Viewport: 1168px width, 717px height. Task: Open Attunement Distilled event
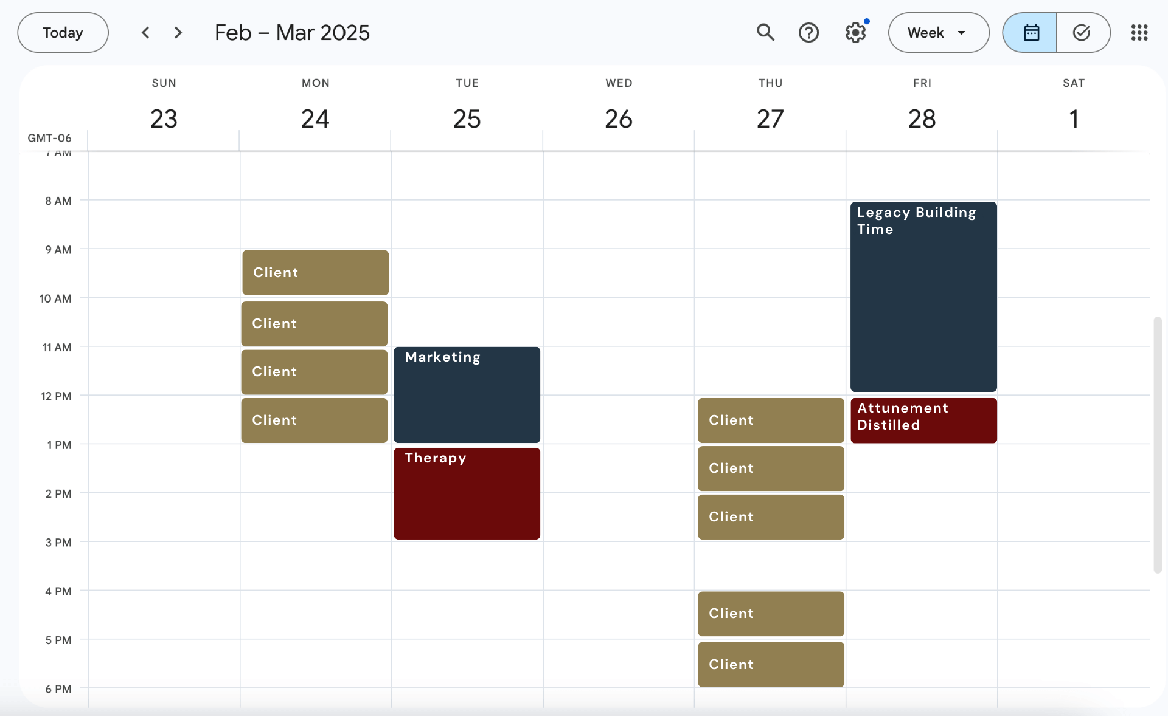coord(923,420)
